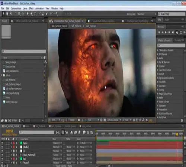Toggle Brainstorm icon in timeline header
The height and width of the screenshot is (167, 186).
point(84,132)
